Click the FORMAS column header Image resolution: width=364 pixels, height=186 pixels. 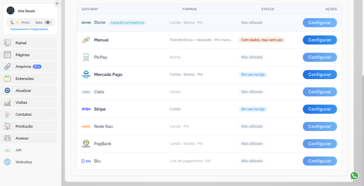click(190, 9)
